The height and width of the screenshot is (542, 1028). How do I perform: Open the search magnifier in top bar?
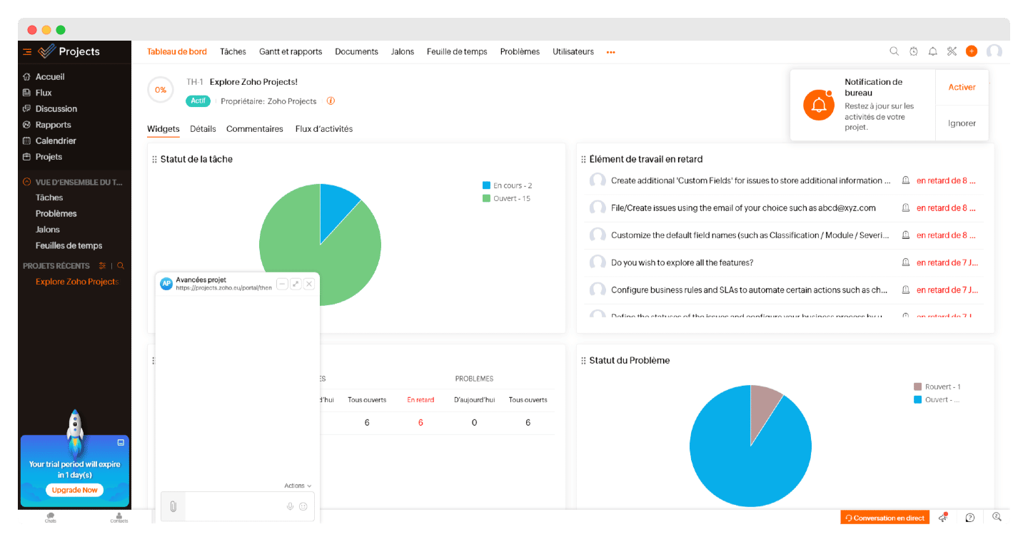(x=894, y=51)
